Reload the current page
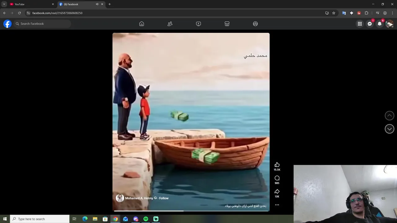397x223 pixels. 19,13
